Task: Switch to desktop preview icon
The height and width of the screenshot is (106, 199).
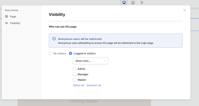Action: [x=124, y=3]
